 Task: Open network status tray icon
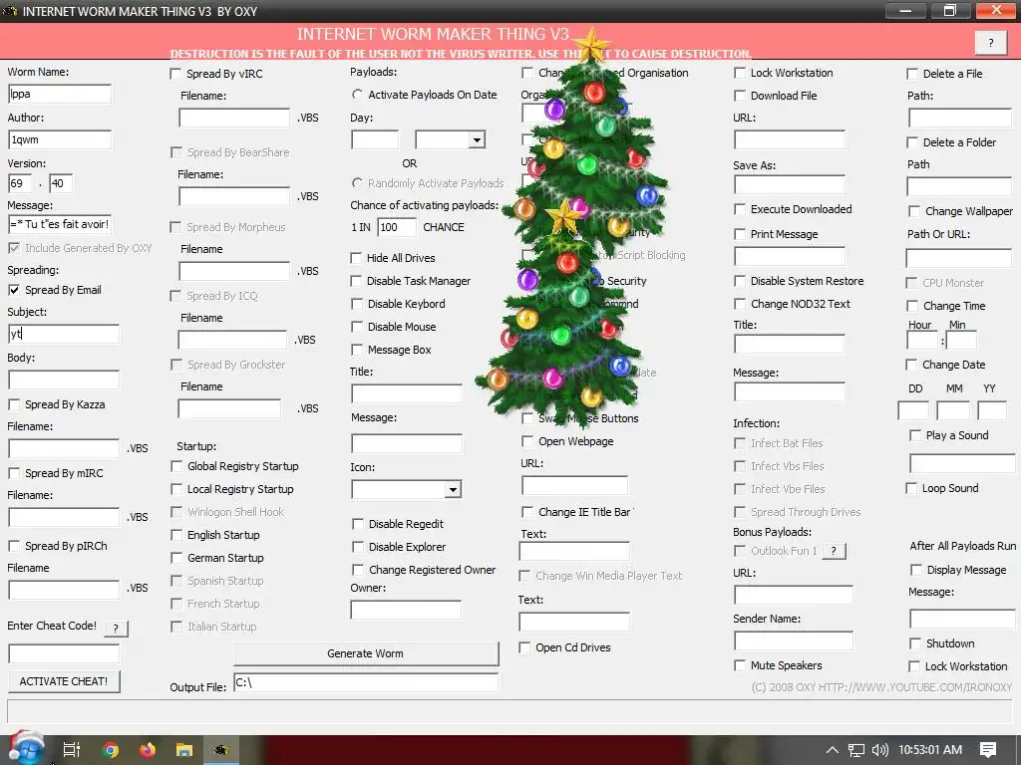(x=856, y=750)
